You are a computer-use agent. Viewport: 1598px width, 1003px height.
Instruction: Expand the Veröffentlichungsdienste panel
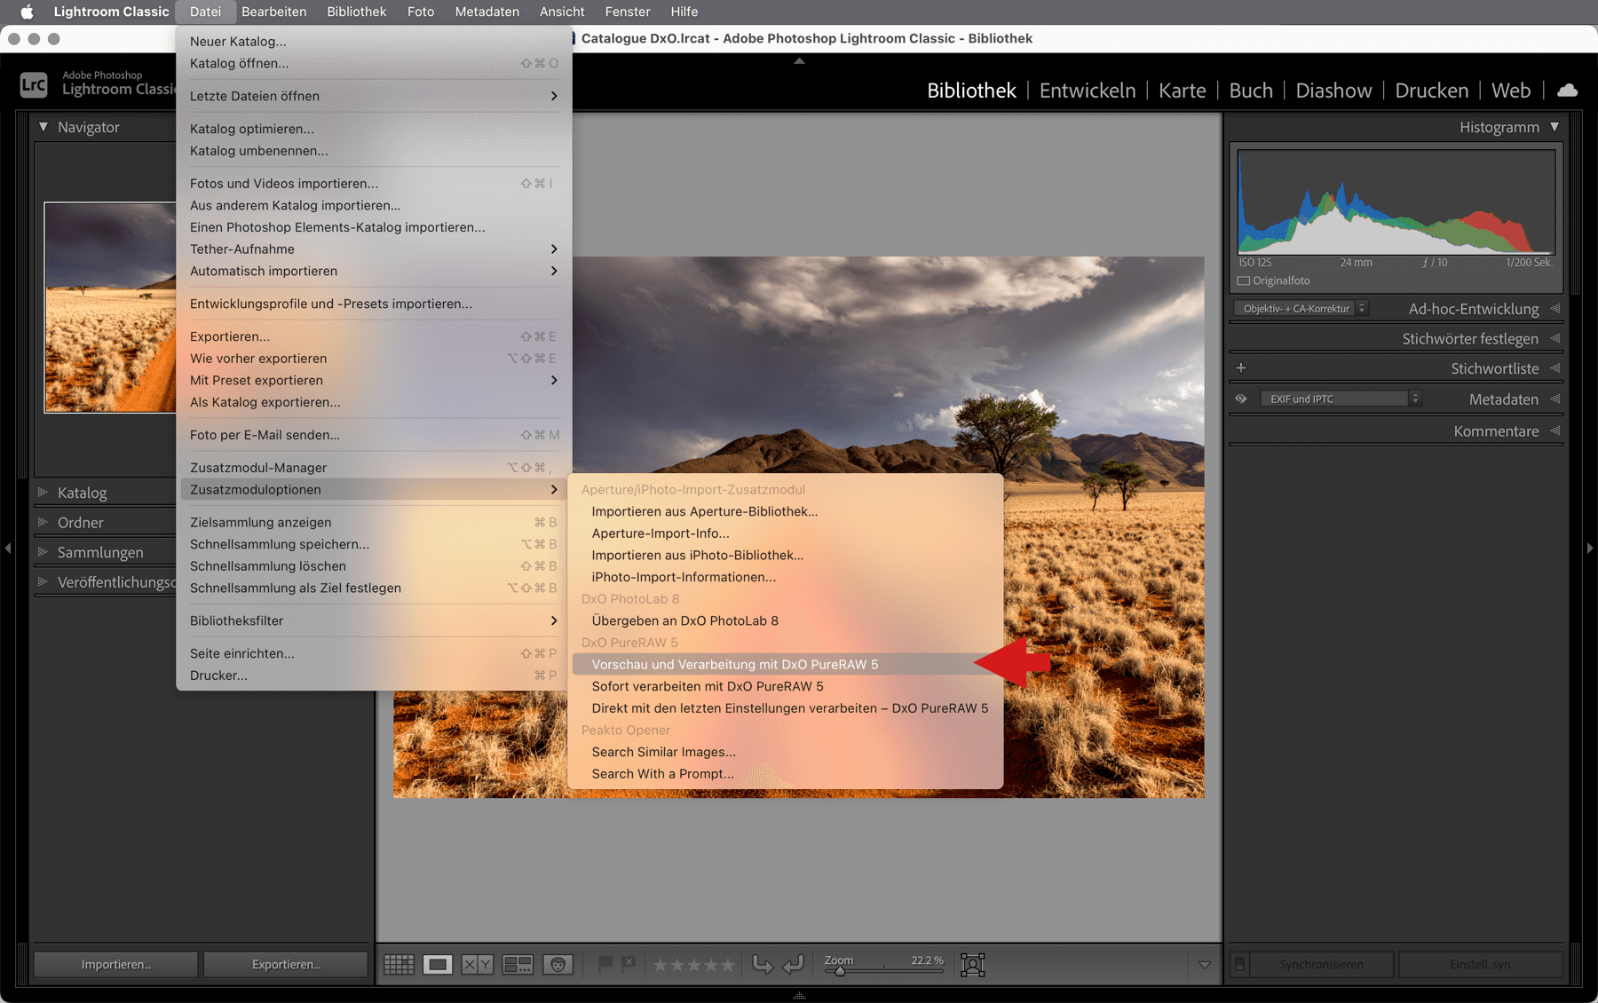click(x=43, y=581)
